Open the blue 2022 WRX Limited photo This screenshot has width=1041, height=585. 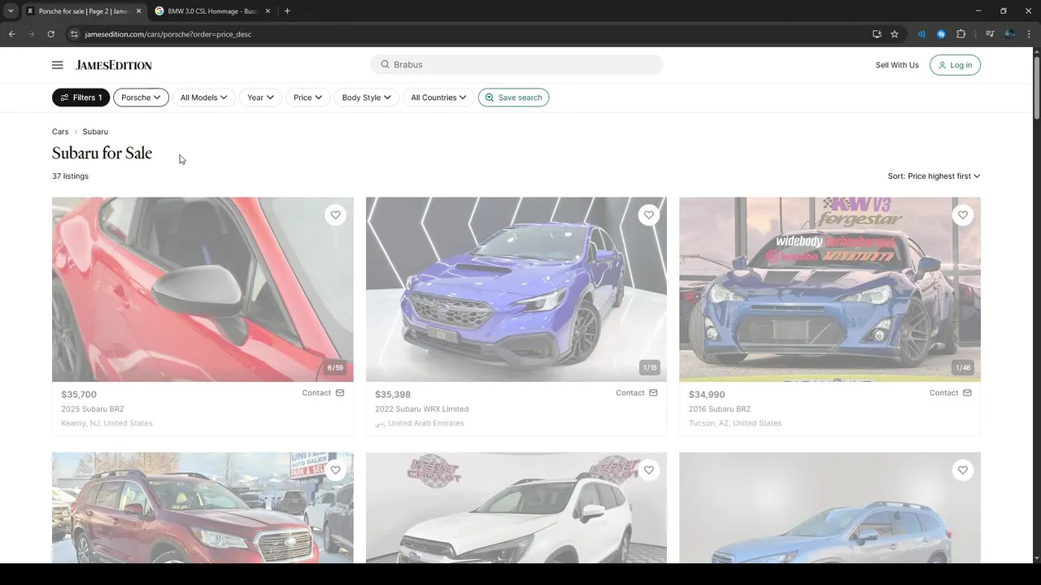(x=516, y=289)
